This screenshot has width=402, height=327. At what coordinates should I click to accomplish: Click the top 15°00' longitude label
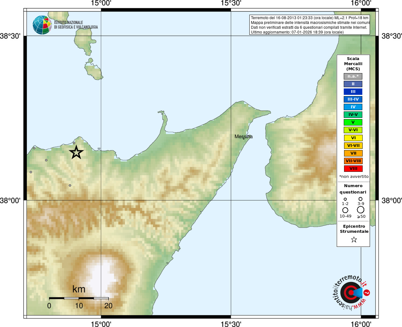pyautogui.click(x=101, y=3)
